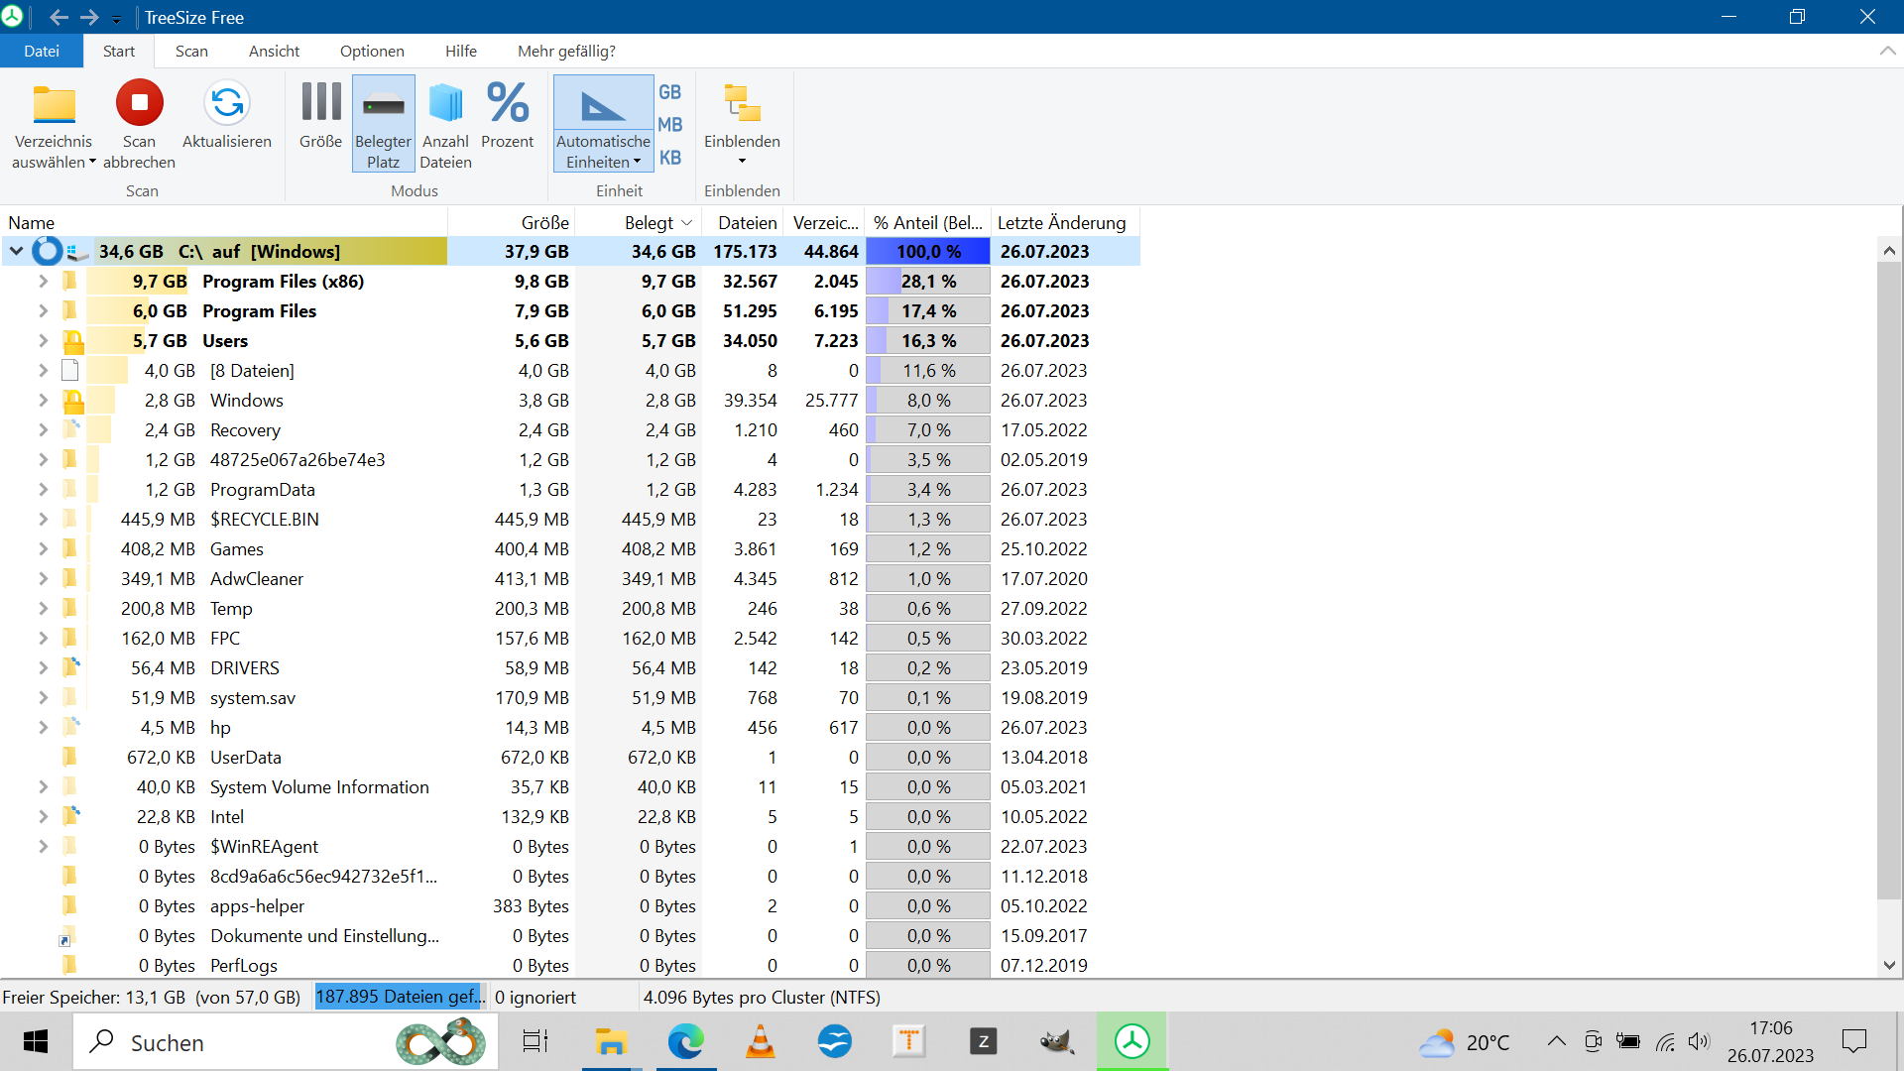
Task: Switch to the Ansicht tab
Action: (x=274, y=51)
